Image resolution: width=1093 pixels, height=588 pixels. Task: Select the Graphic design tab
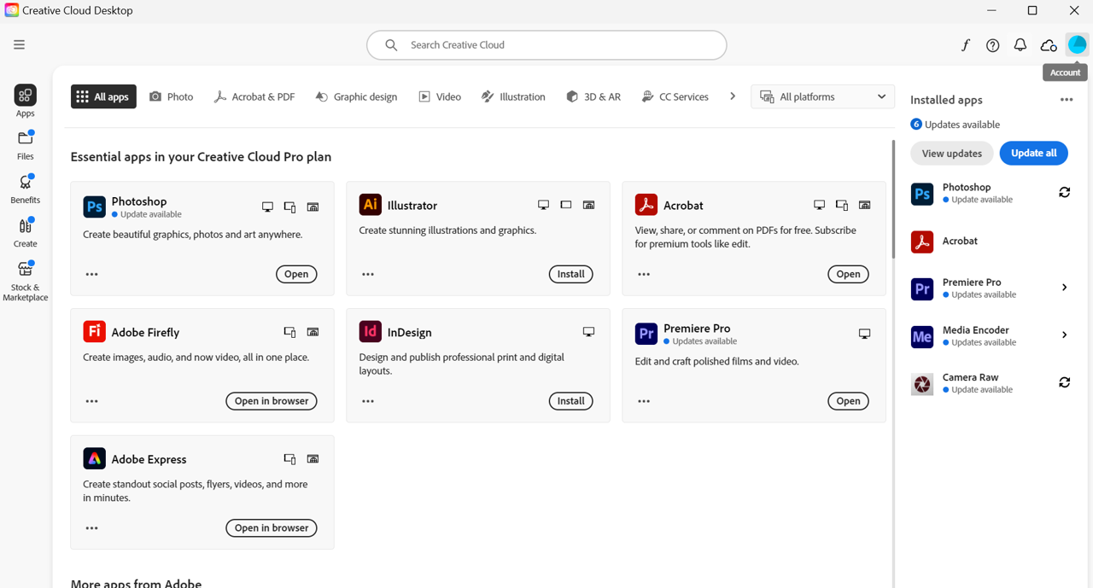pyautogui.click(x=356, y=96)
